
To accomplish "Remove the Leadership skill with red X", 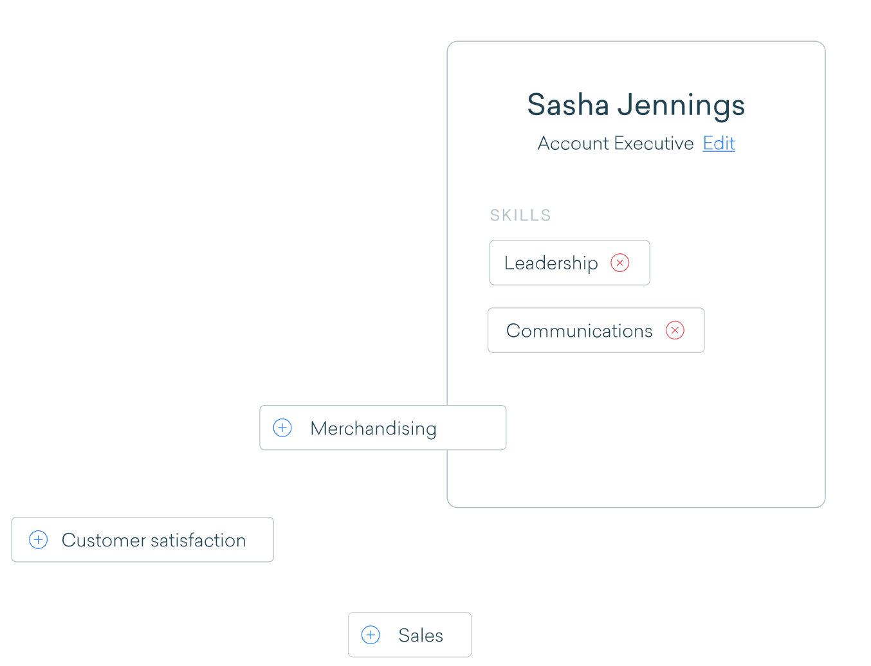I will pyautogui.click(x=619, y=263).
